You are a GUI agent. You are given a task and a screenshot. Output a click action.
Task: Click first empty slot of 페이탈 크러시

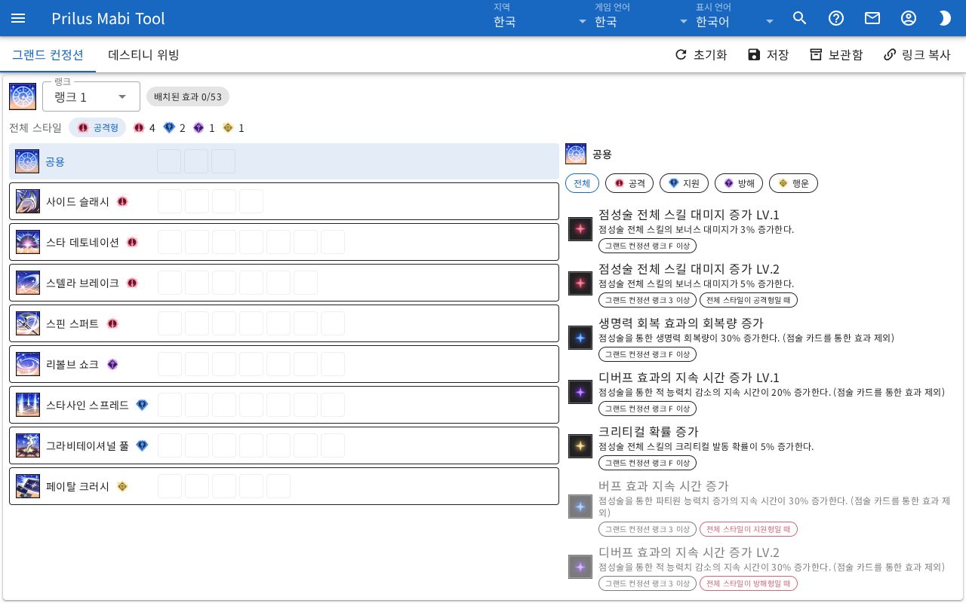(x=170, y=487)
